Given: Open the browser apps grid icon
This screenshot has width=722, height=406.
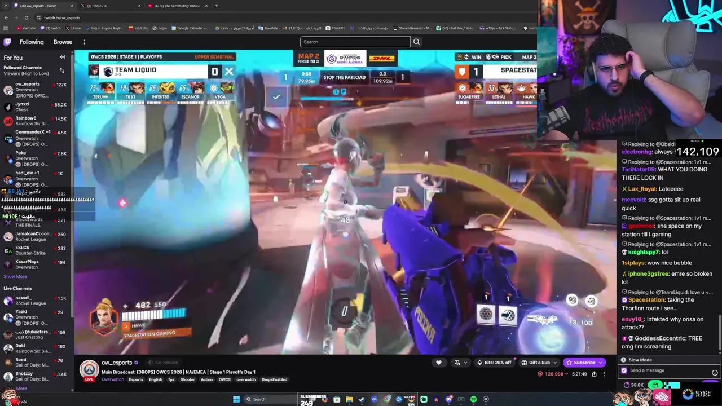Looking at the screenshot, I should [x=6, y=28].
